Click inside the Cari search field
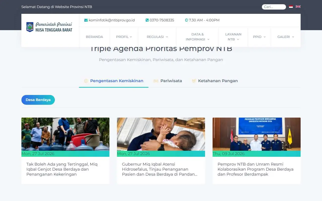Image resolution: width=322 pixels, height=201 pixels. coord(274,7)
